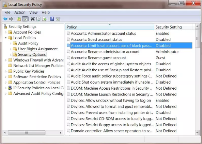Click the Export List toolbar icon
This screenshot has width=202, height=144.
pyautogui.click(x=44, y=19)
